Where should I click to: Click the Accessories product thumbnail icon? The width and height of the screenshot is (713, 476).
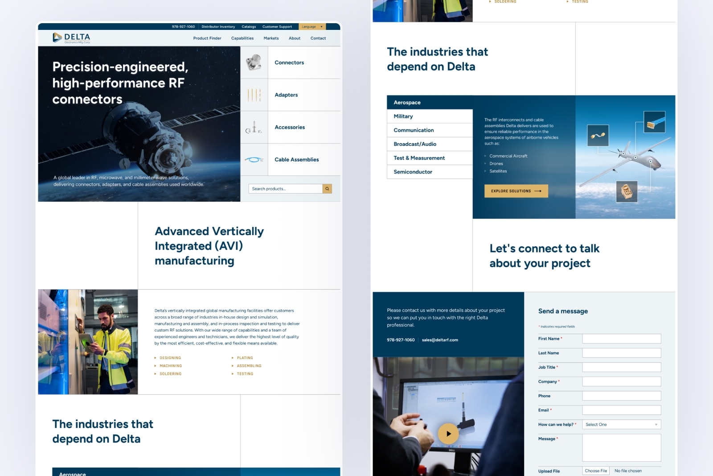254,128
